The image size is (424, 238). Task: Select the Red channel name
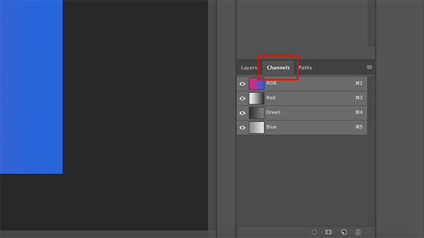(271, 97)
